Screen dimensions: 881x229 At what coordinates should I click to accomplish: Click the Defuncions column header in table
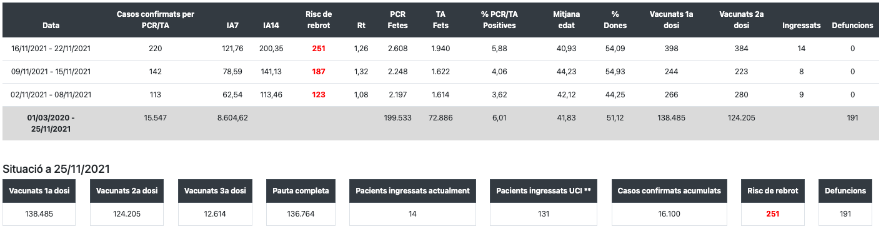coord(852,26)
